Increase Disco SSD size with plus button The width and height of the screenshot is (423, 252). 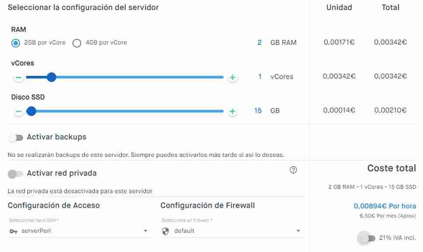click(232, 111)
